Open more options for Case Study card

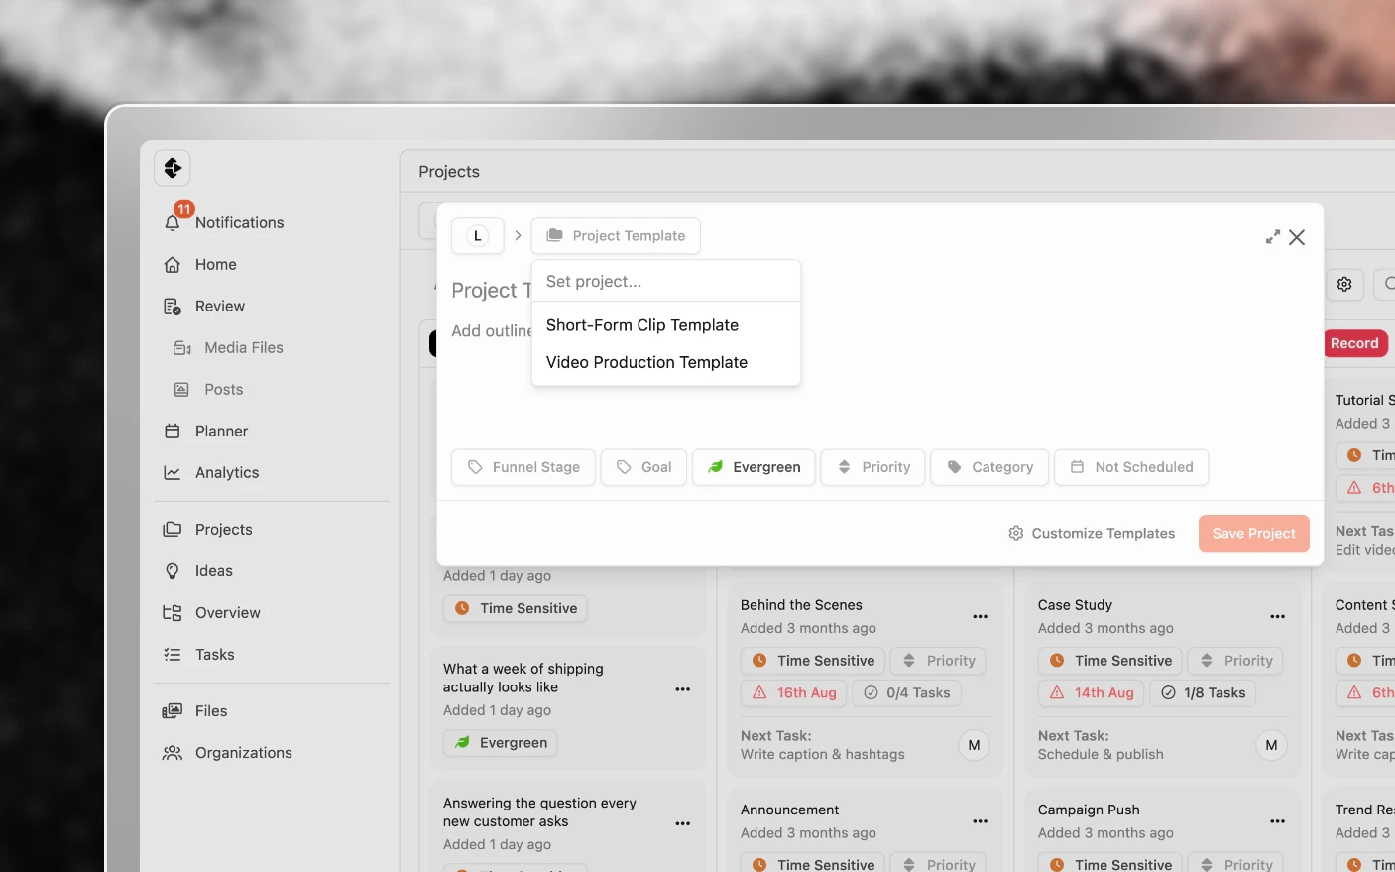pos(1278,617)
